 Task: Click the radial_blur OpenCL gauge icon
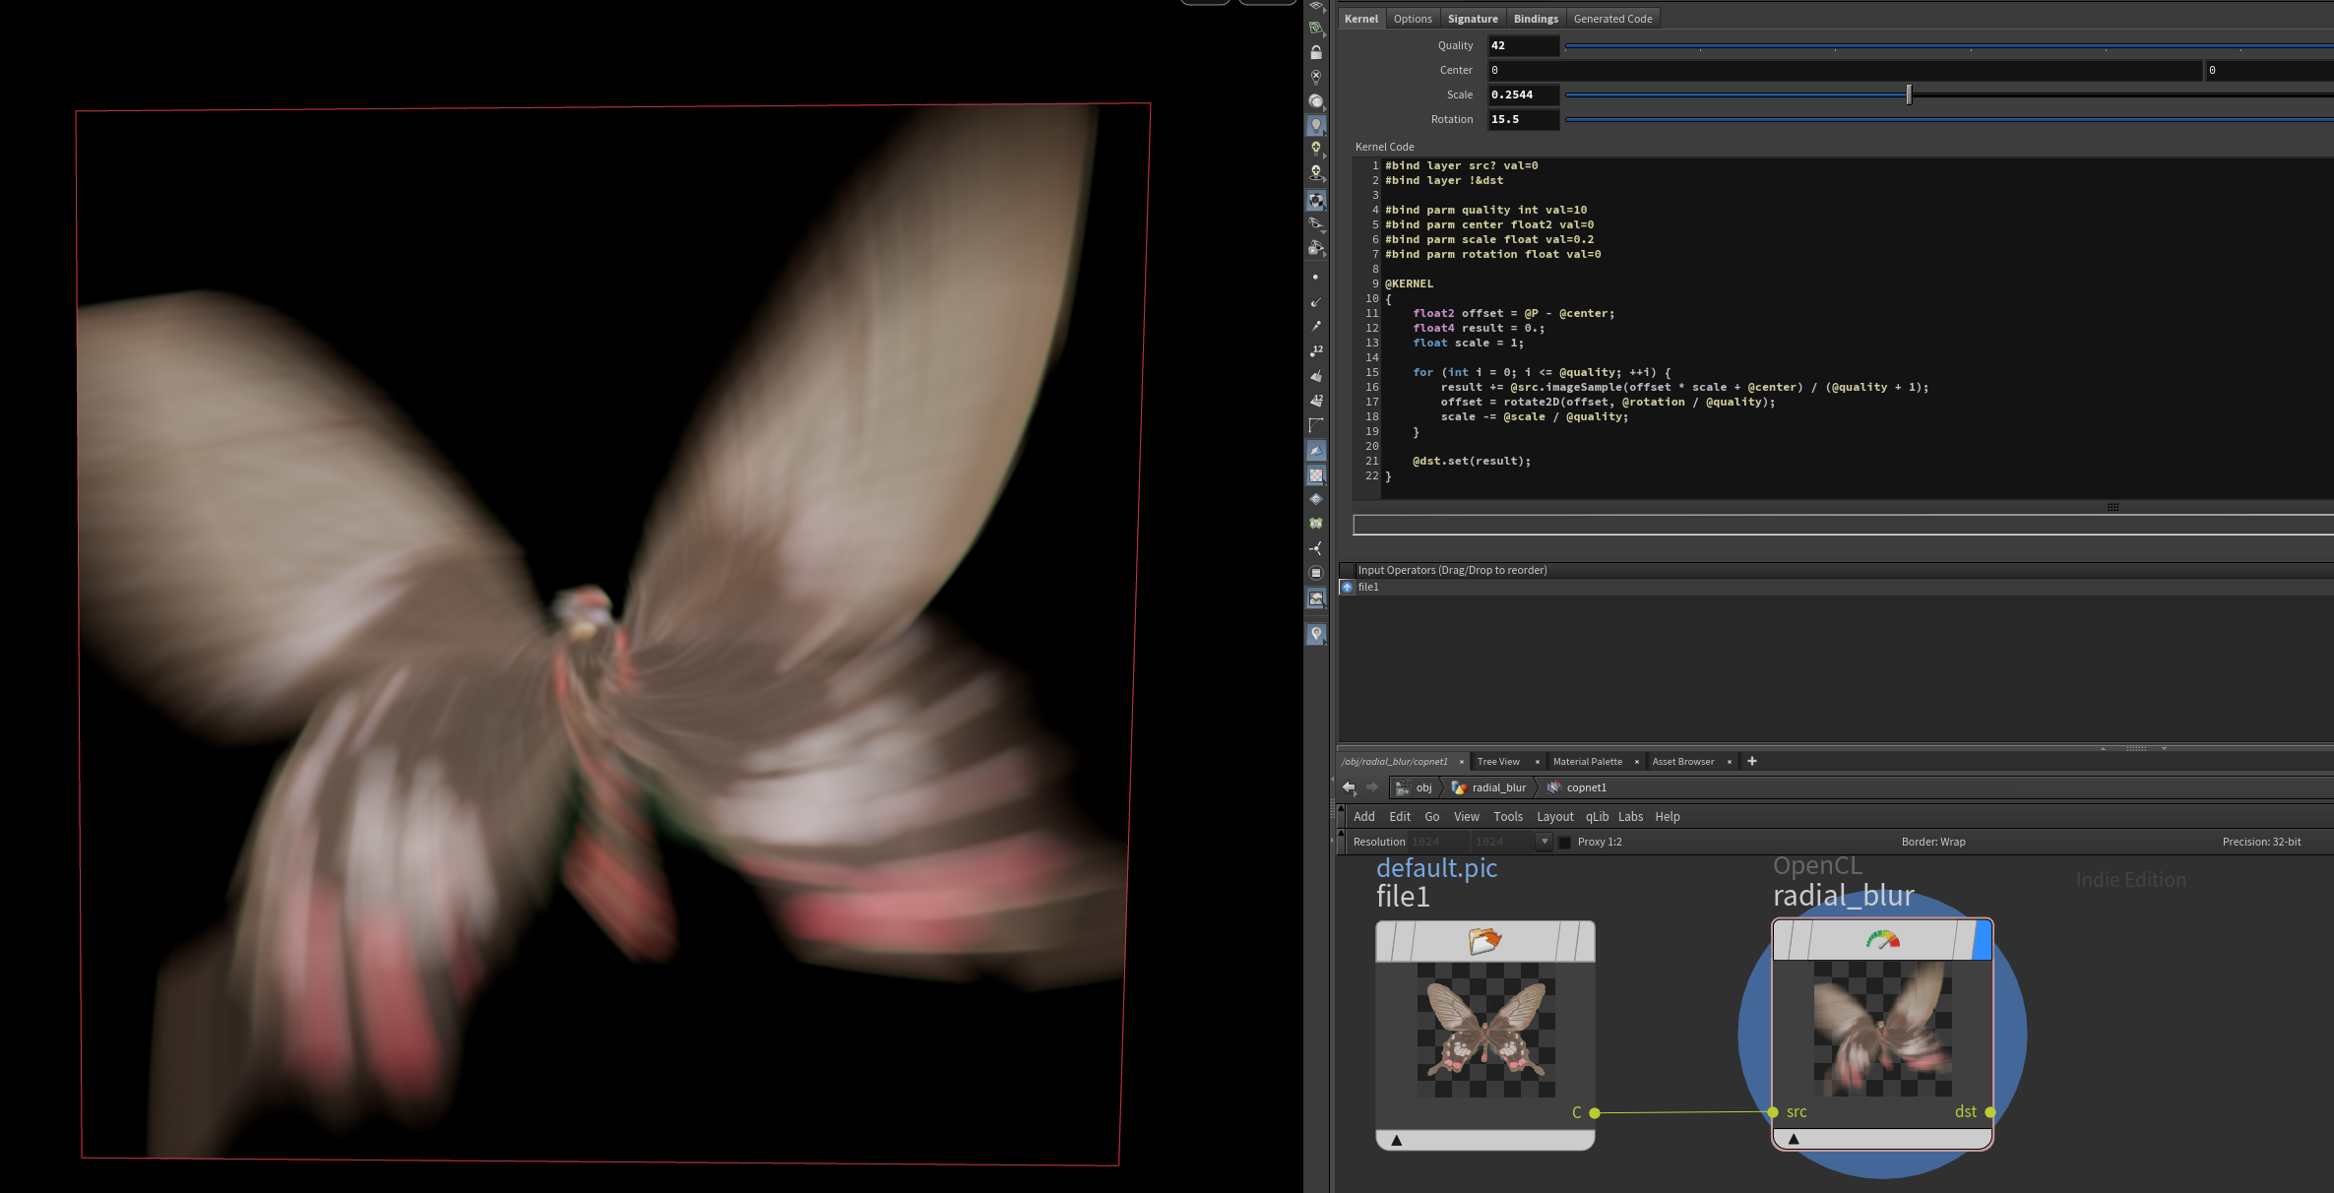coord(1882,940)
